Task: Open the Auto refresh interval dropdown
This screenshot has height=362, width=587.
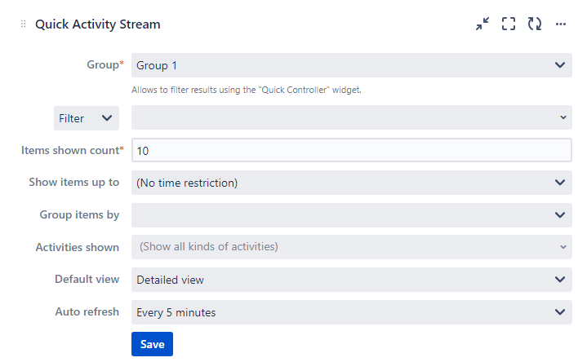Action: pyautogui.click(x=351, y=312)
